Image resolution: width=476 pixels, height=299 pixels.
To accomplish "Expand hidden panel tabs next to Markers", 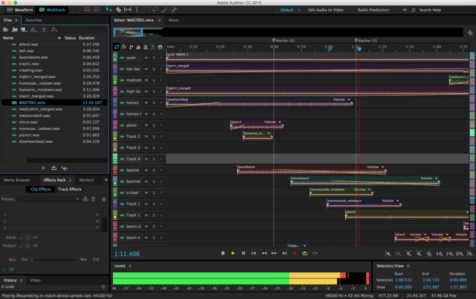I will click(105, 180).
